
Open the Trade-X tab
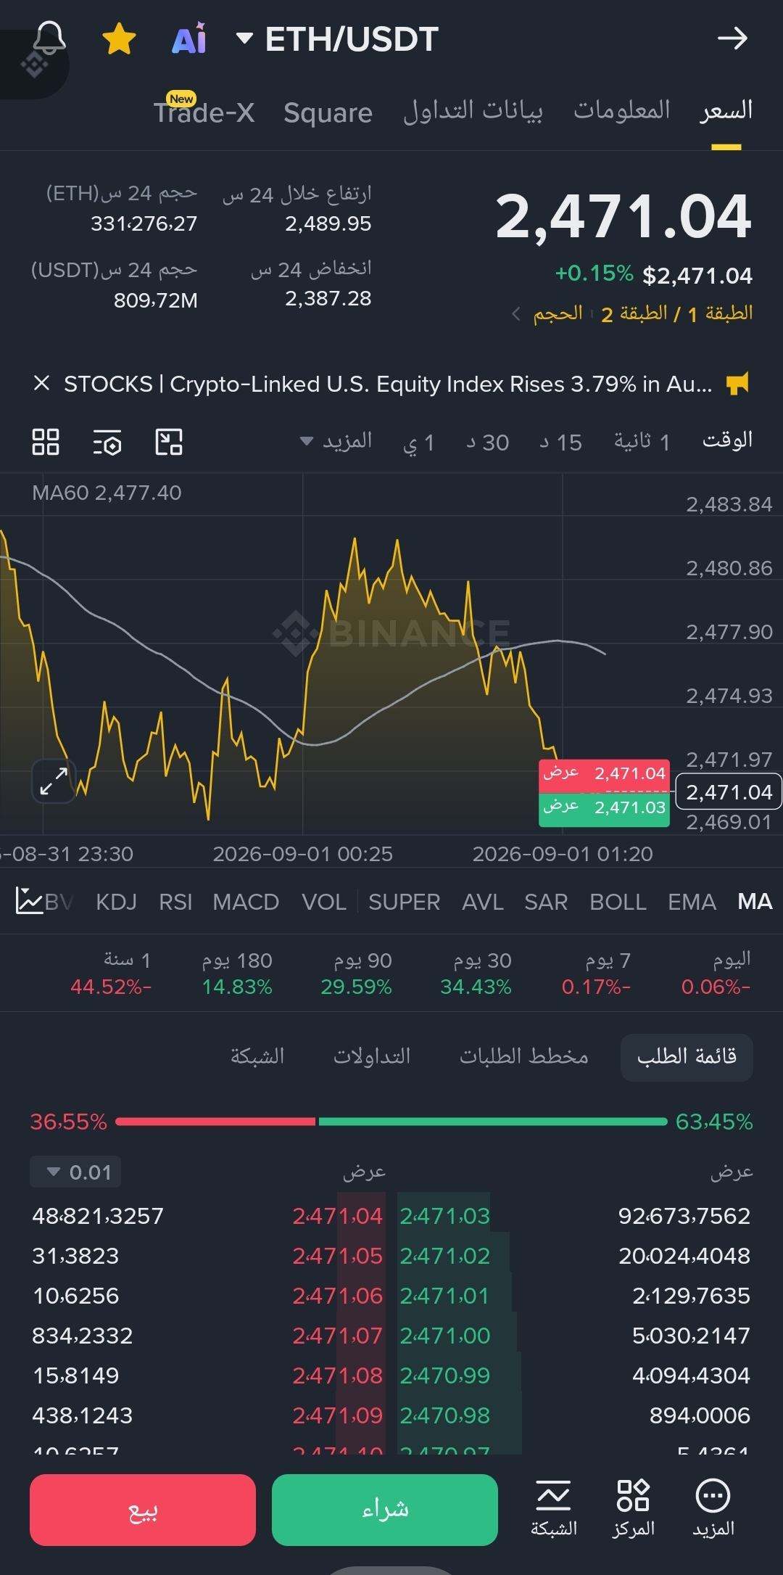[204, 111]
